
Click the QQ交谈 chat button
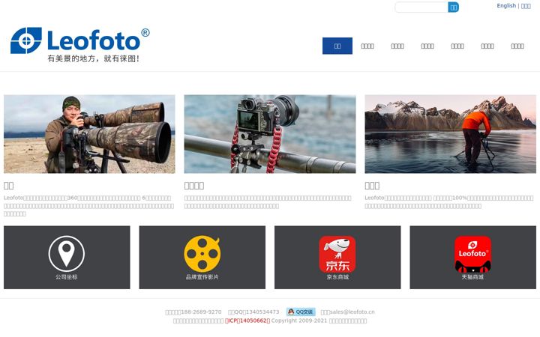301,312
